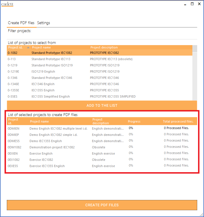Click the cadett logo
Screen dimensions: 204x217
[x=7, y=4]
